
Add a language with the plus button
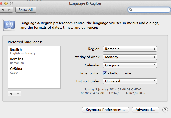pyautogui.click(x=11, y=93)
